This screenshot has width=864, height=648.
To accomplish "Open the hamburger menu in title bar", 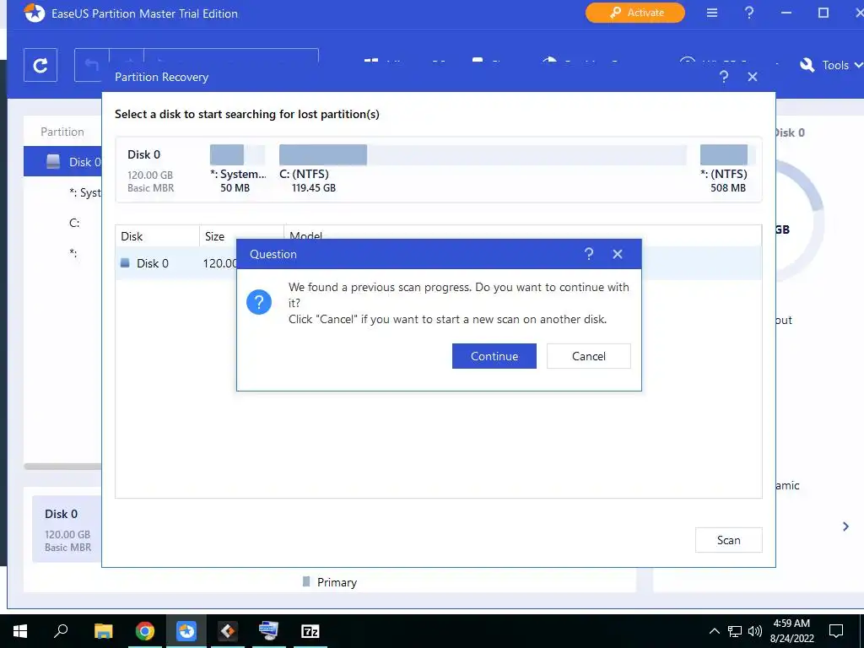I will click(712, 13).
